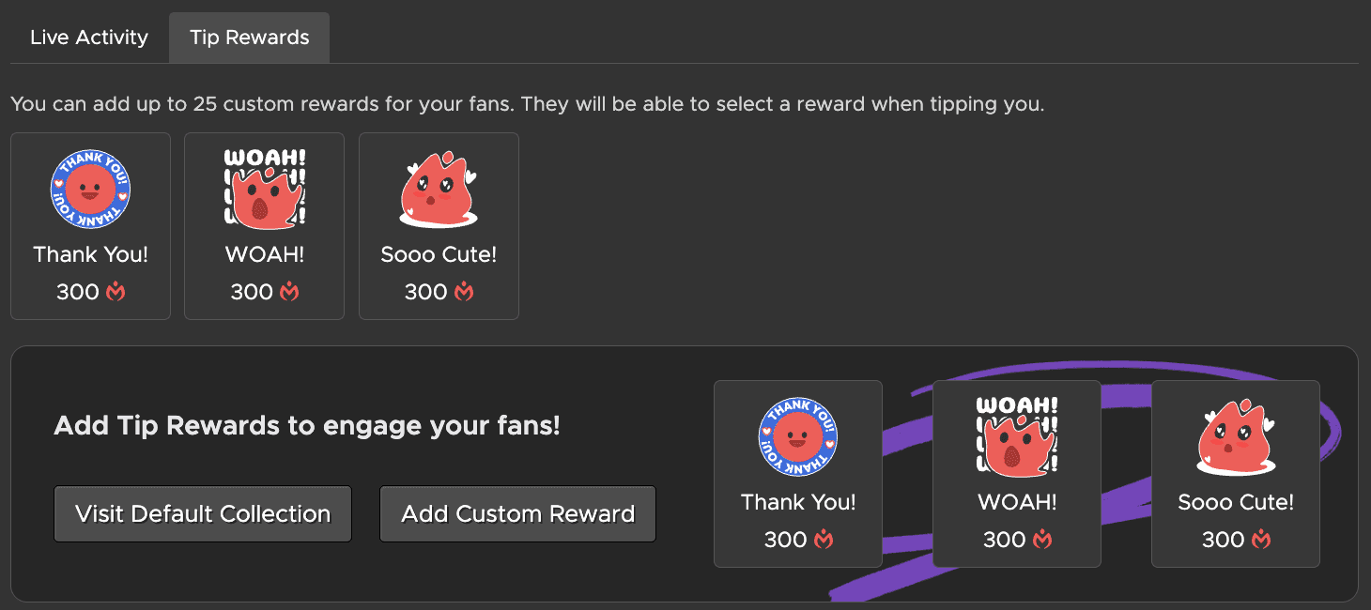The image size is (1371, 610).
Task: Select the WOAH! sticker inside the promo banner
Action: point(1017,437)
